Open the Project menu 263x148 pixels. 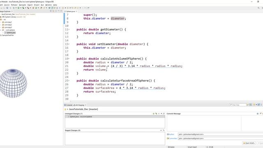point(37,5)
